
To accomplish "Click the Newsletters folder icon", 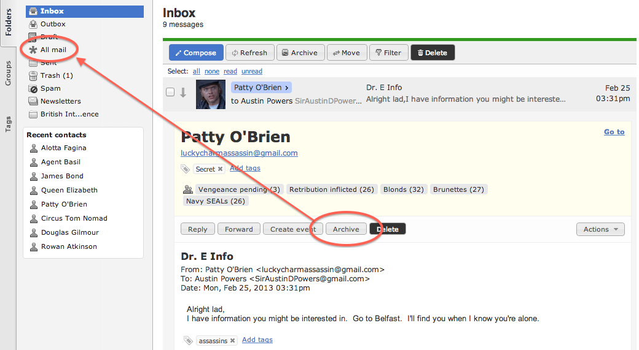I will point(33,102).
